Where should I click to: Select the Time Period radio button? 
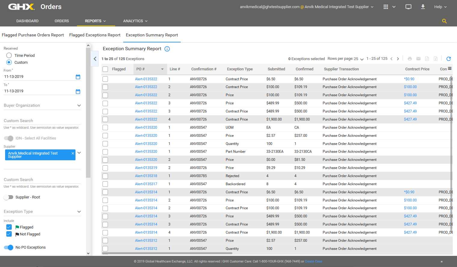9,55
